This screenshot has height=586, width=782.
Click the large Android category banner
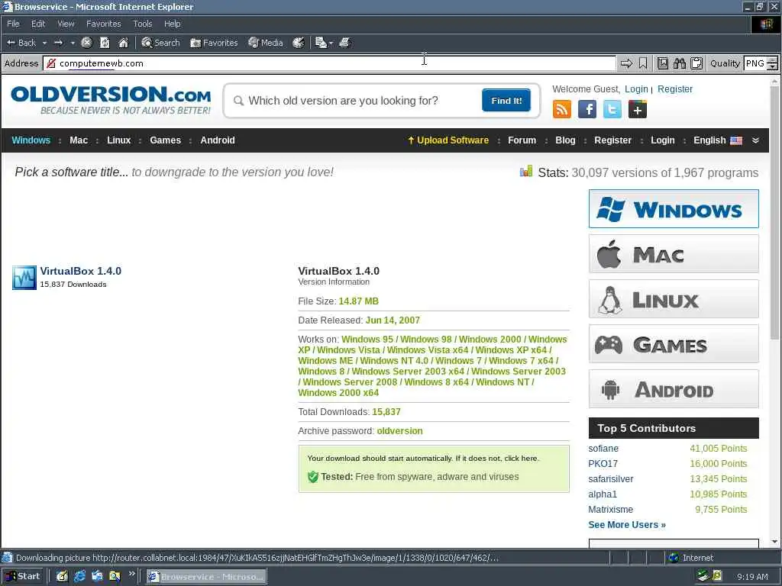pos(674,389)
